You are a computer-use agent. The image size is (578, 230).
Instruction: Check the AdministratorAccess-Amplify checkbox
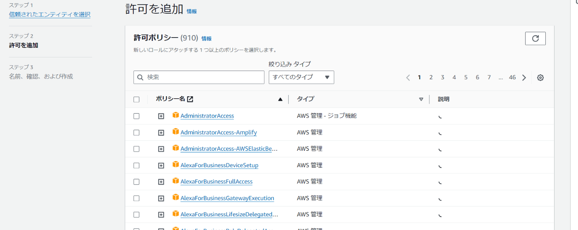pyautogui.click(x=137, y=133)
